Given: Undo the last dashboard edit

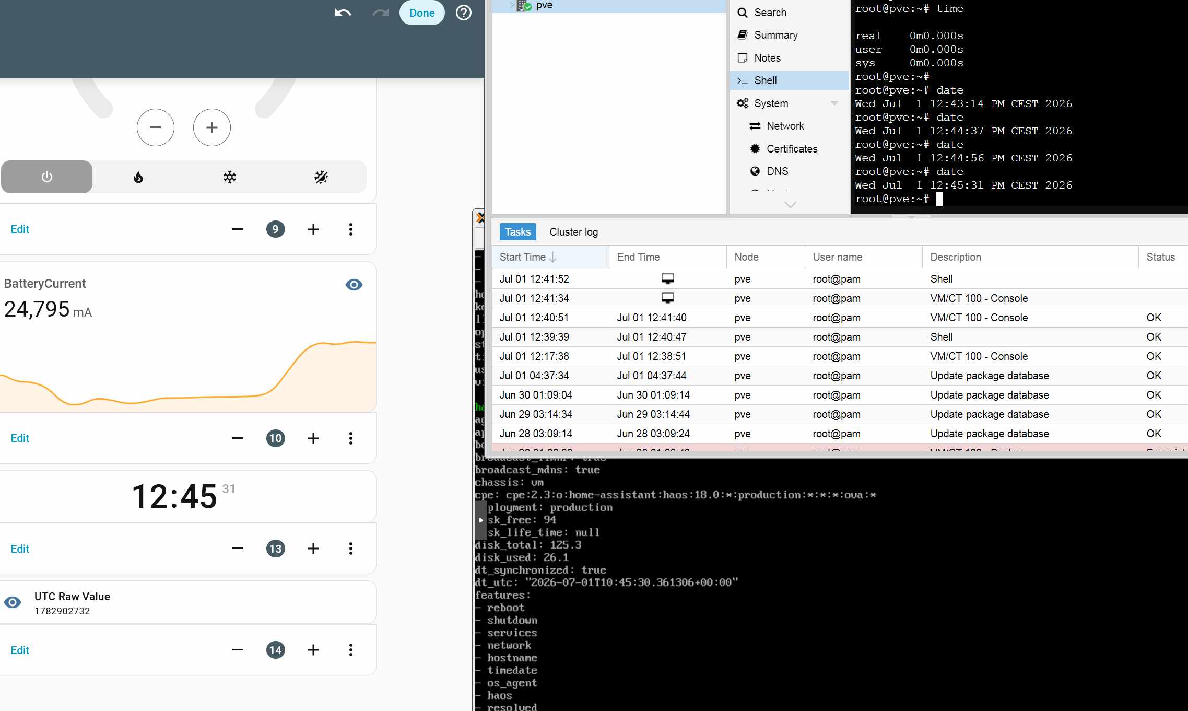Looking at the screenshot, I should click(x=343, y=13).
